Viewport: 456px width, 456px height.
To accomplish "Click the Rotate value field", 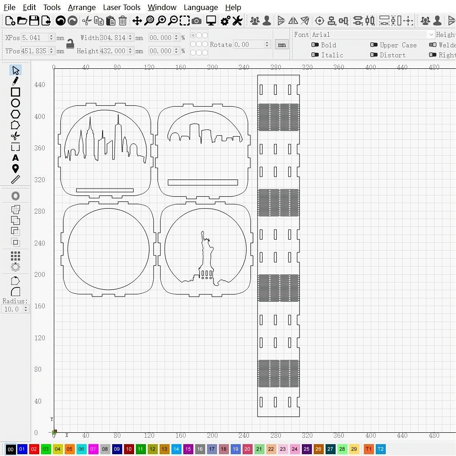I will pyautogui.click(x=249, y=45).
